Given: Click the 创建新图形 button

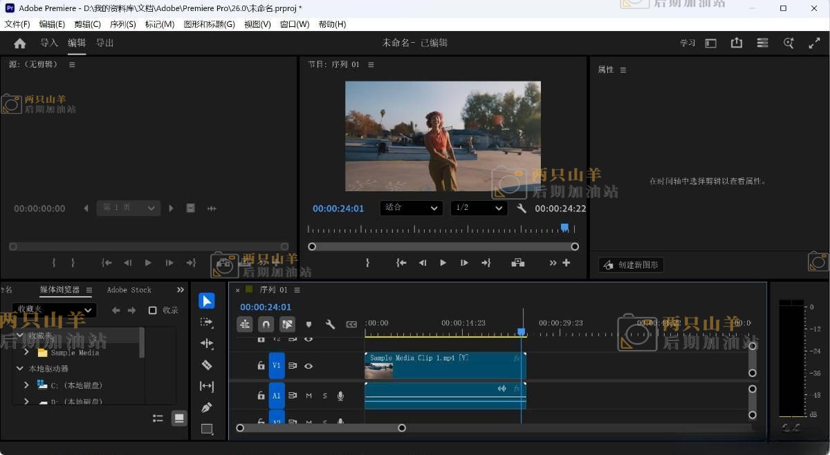Looking at the screenshot, I should tap(630, 264).
